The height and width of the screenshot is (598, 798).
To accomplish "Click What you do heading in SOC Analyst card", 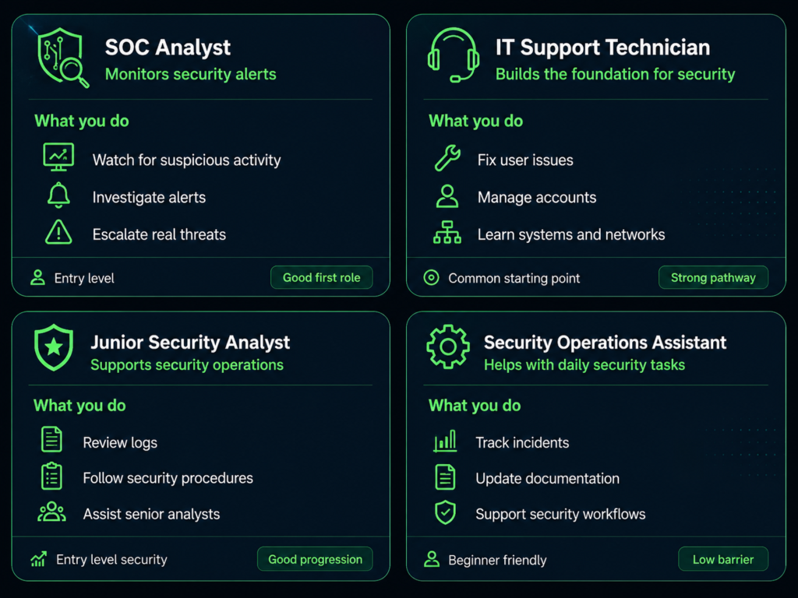I will pos(81,121).
